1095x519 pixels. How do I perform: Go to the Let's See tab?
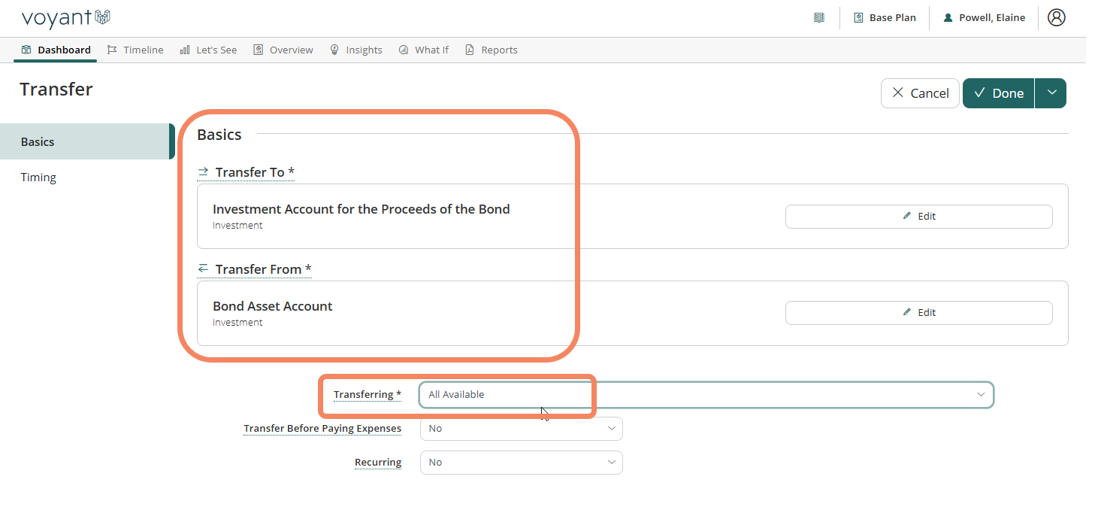point(208,50)
